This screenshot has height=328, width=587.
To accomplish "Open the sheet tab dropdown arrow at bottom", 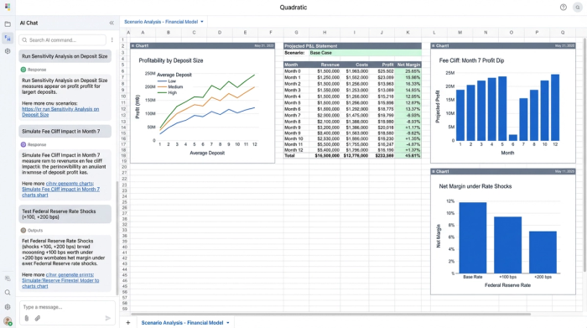I will point(227,323).
